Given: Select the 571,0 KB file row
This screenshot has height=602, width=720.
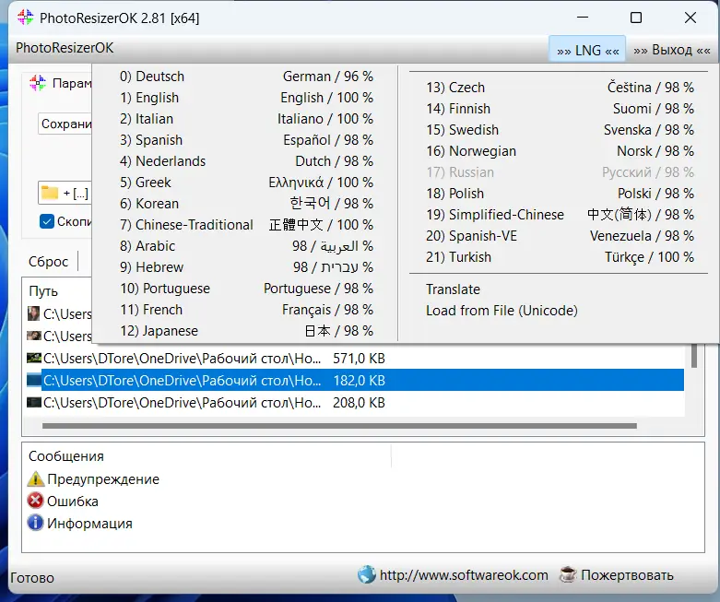Looking at the screenshot, I should pyautogui.click(x=355, y=358).
